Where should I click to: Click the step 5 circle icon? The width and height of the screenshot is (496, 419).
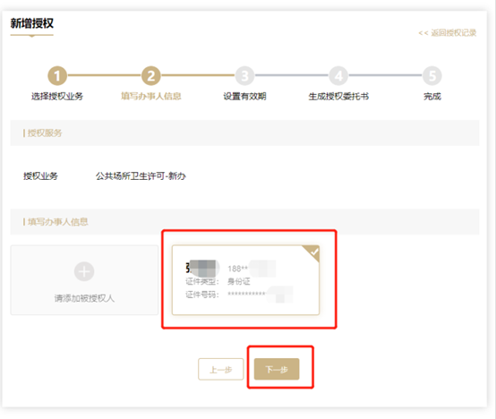click(432, 75)
